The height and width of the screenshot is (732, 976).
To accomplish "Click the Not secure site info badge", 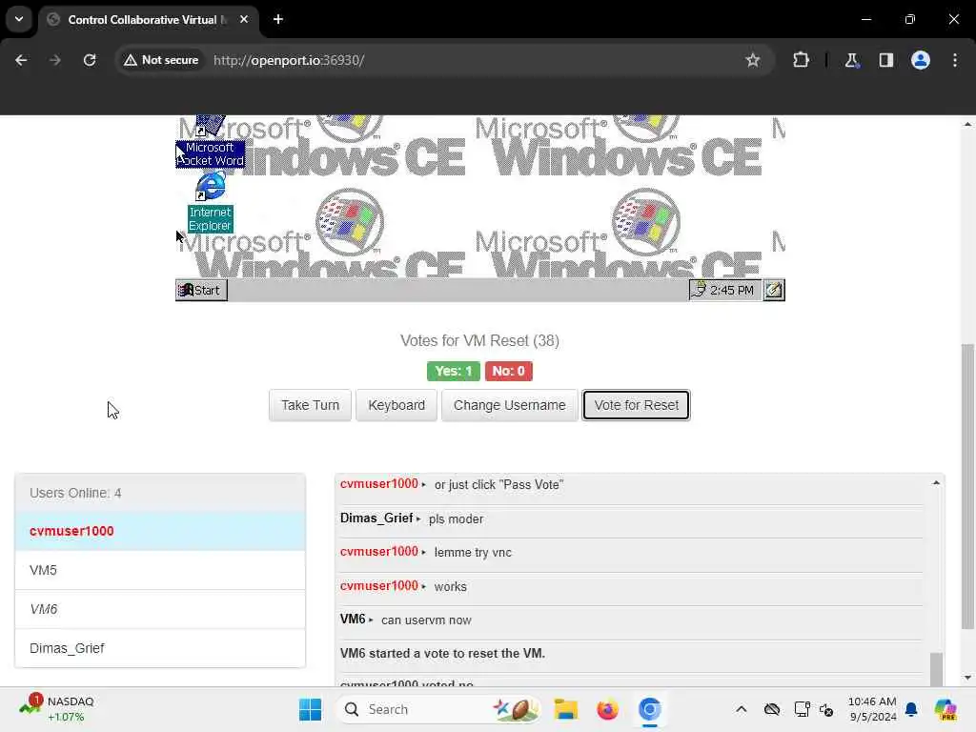I will pos(161,60).
